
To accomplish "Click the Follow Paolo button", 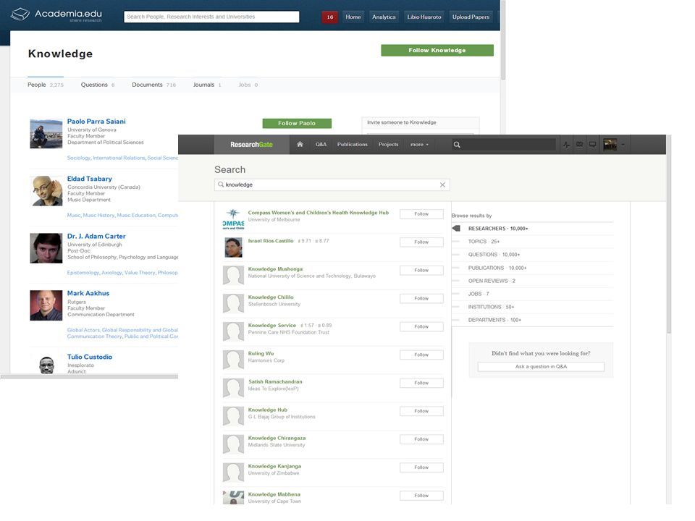I will coord(297,123).
